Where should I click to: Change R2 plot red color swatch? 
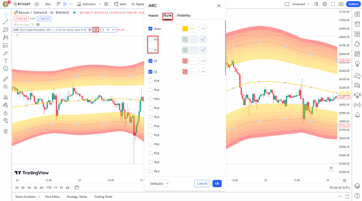[185, 61]
